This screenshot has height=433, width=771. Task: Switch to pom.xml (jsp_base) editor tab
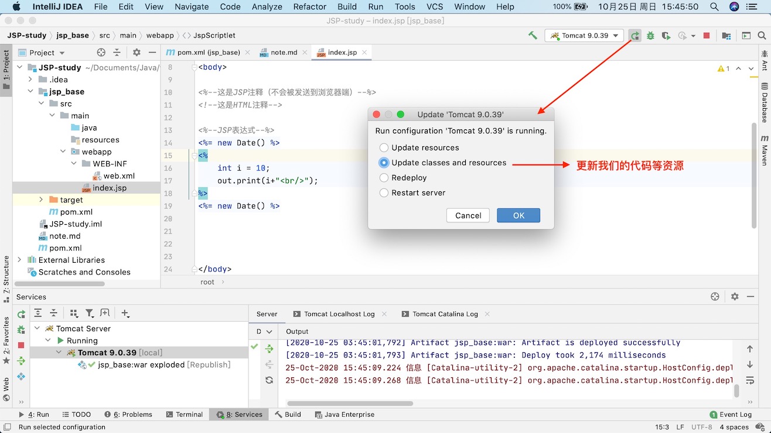click(209, 52)
